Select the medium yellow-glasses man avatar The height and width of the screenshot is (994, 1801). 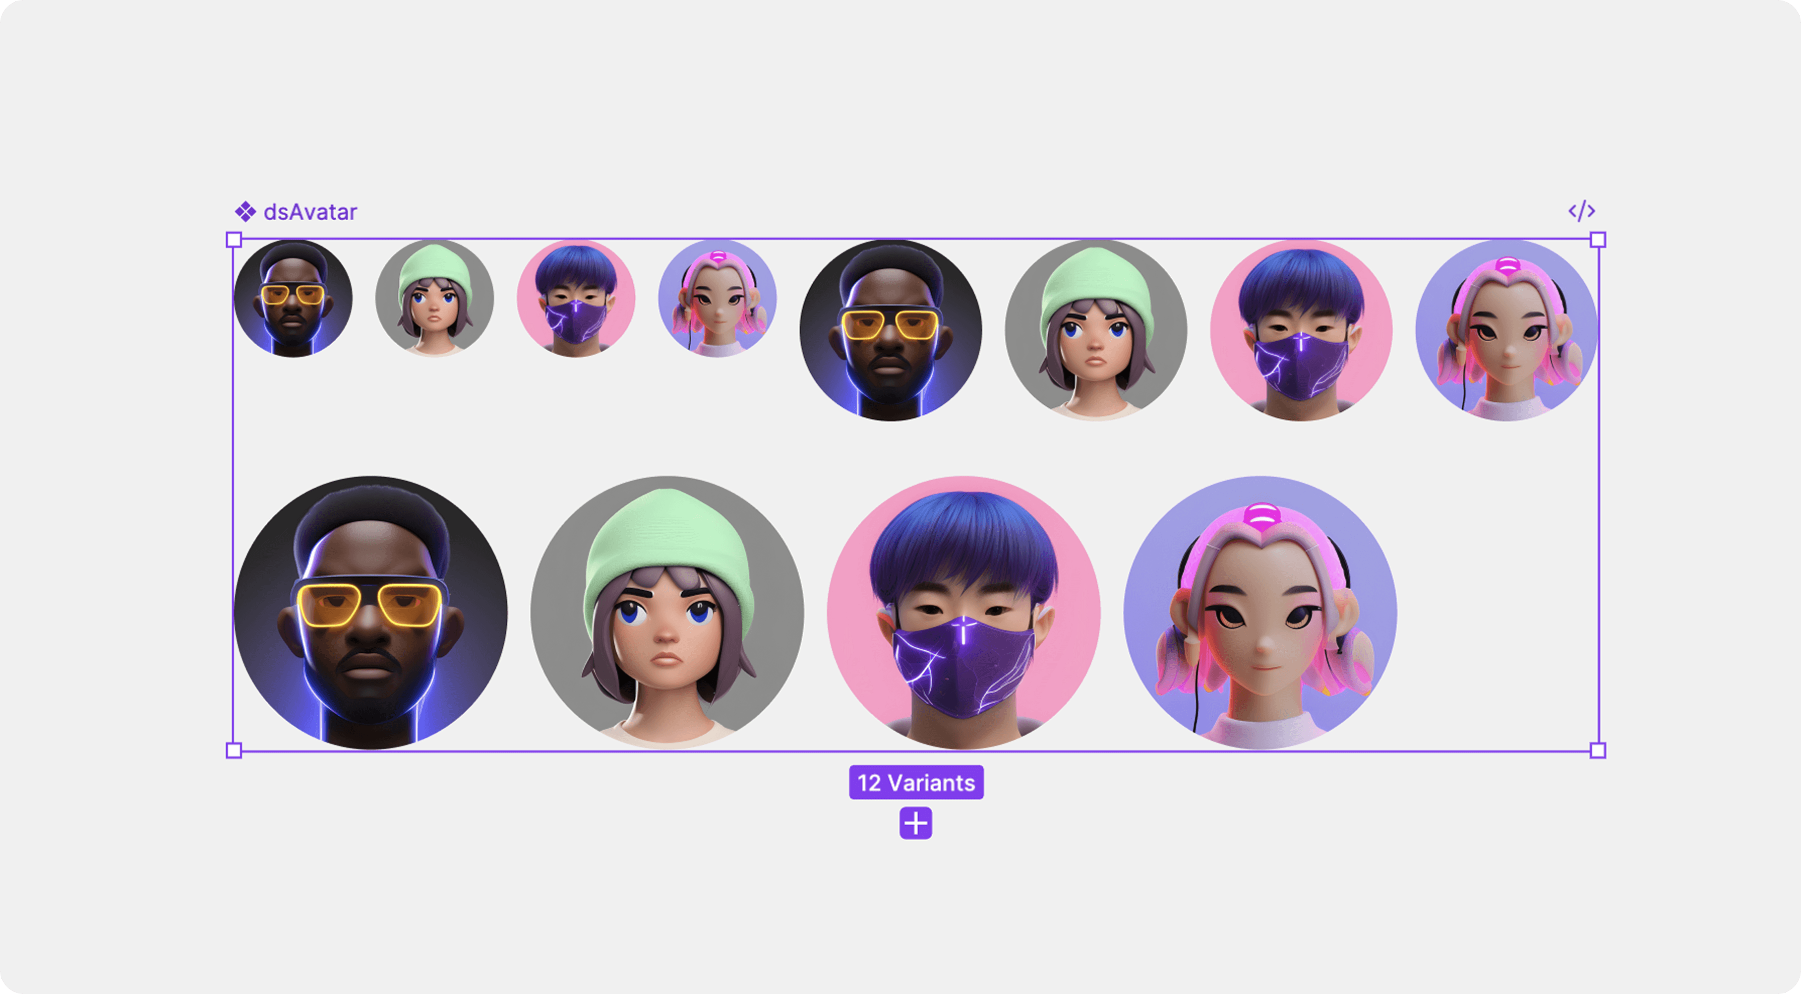pos(891,330)
